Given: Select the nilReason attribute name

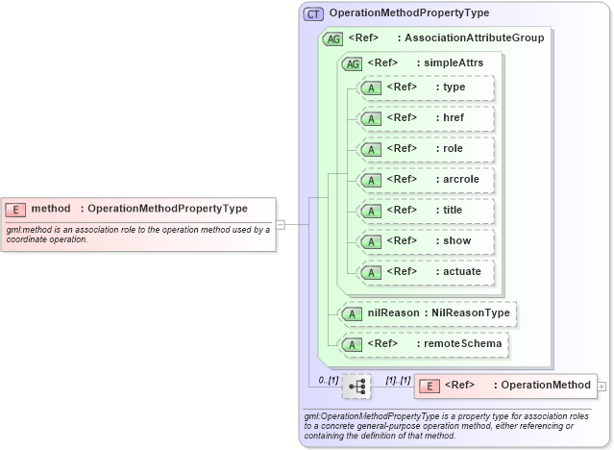Looking at the screenshot, I should (x=394, y=312).
